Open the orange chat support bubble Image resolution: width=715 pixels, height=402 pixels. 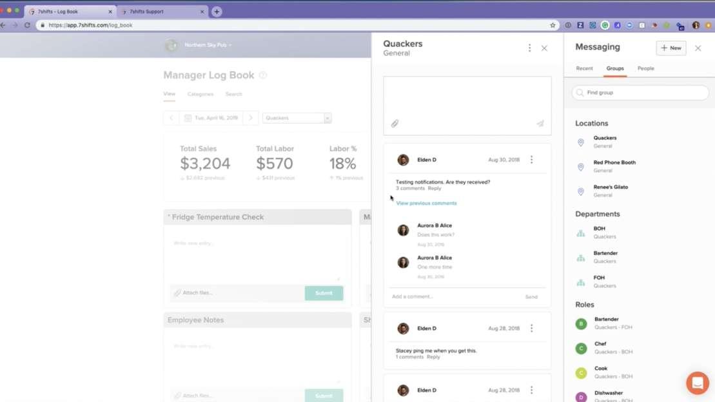tap(698, 383)
